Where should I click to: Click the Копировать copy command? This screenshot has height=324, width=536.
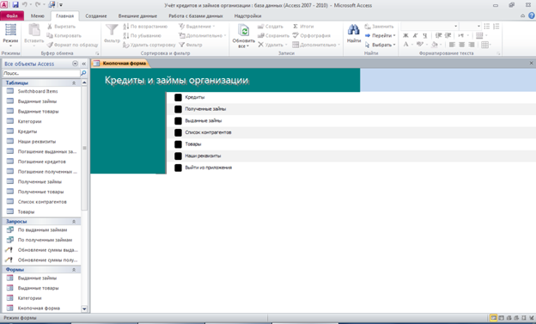64,35
